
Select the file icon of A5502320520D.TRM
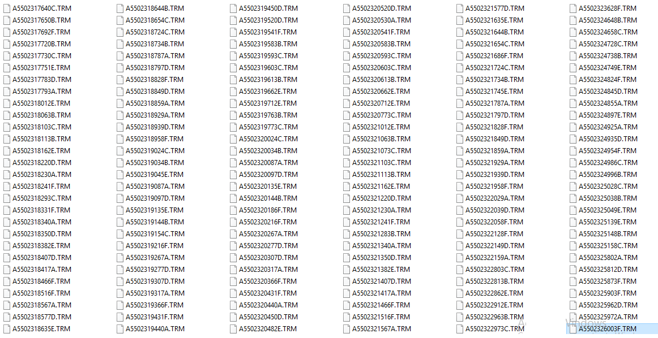pos(347,8)
